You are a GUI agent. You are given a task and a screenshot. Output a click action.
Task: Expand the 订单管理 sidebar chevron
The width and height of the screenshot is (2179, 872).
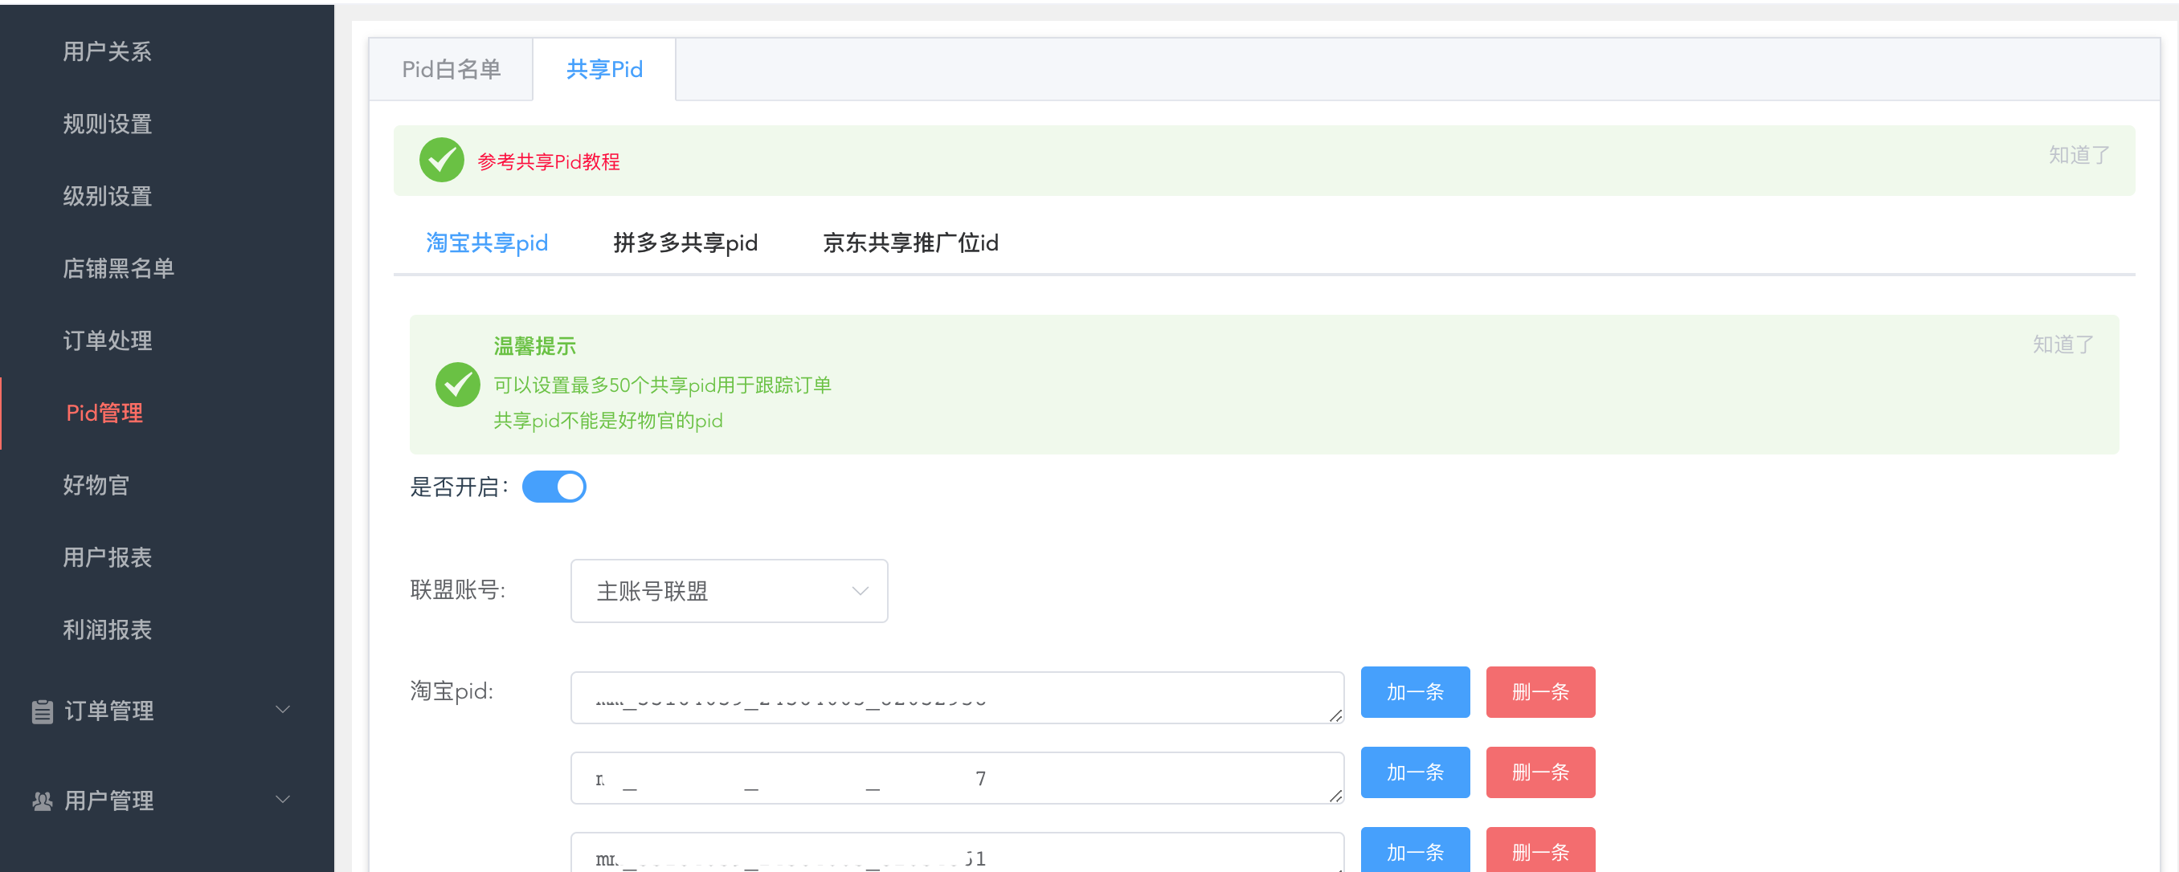(x=284, y=710)
